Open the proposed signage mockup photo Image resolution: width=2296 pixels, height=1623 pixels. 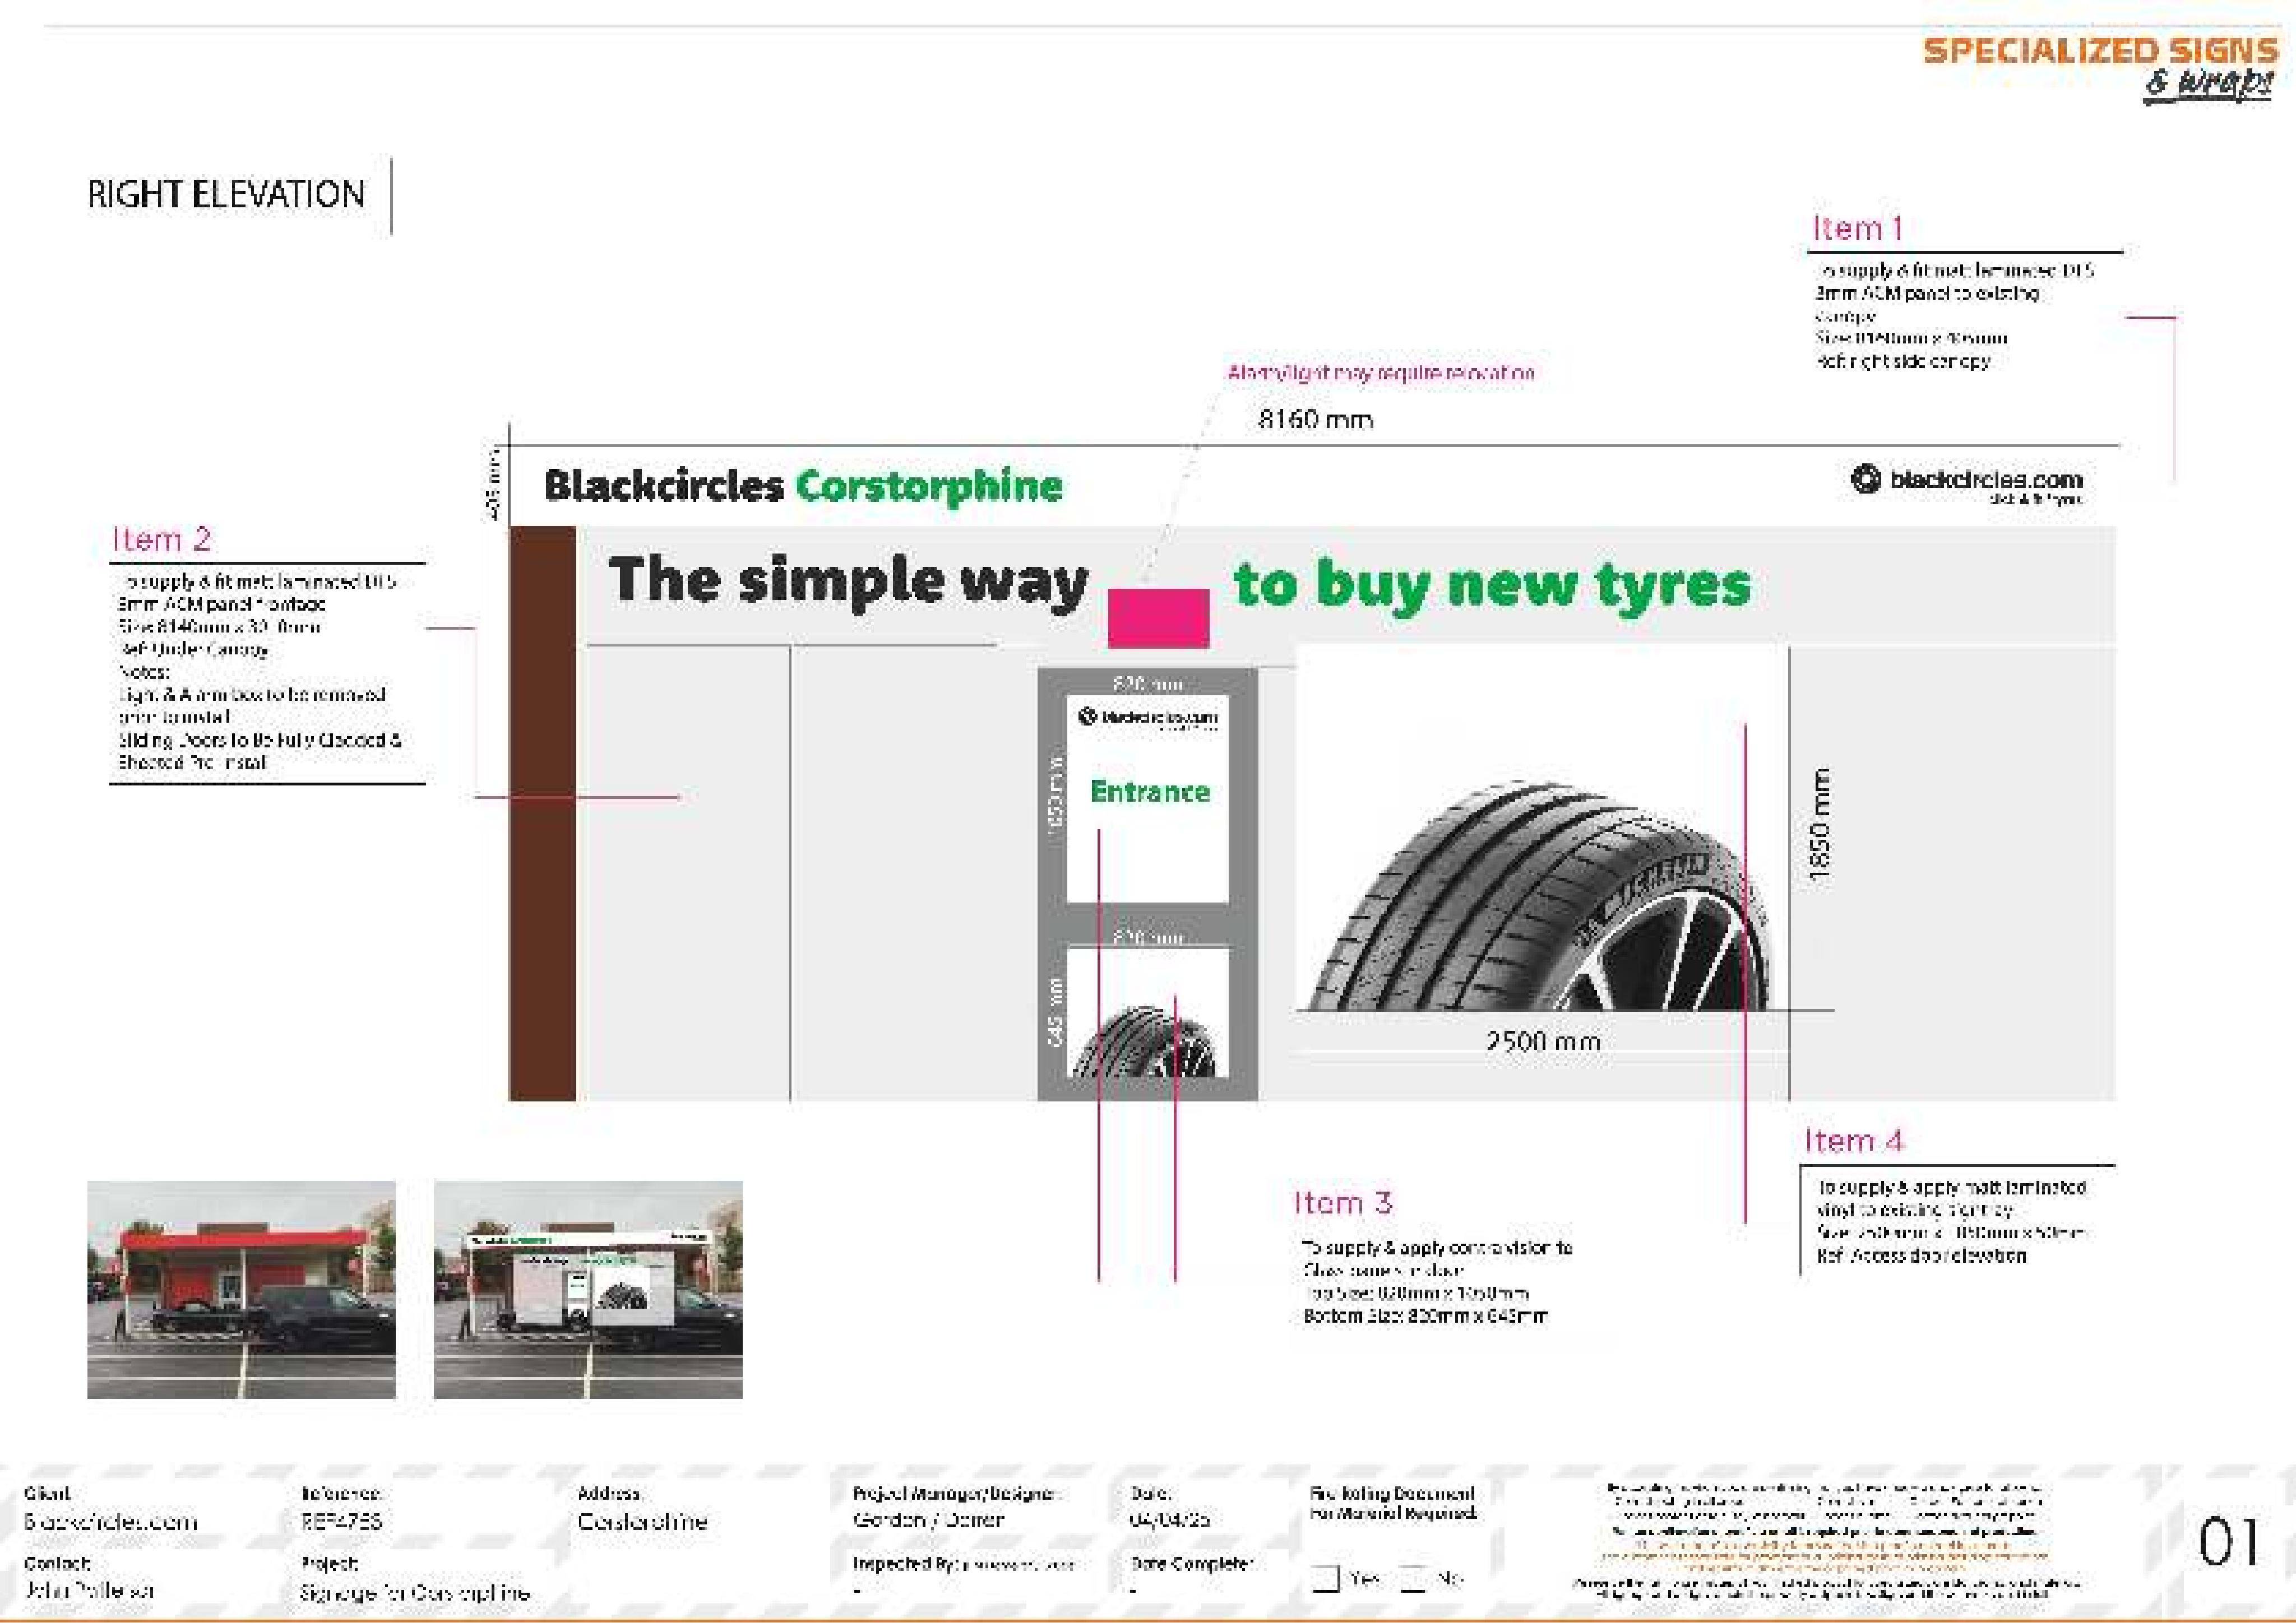coord(588,1289)
